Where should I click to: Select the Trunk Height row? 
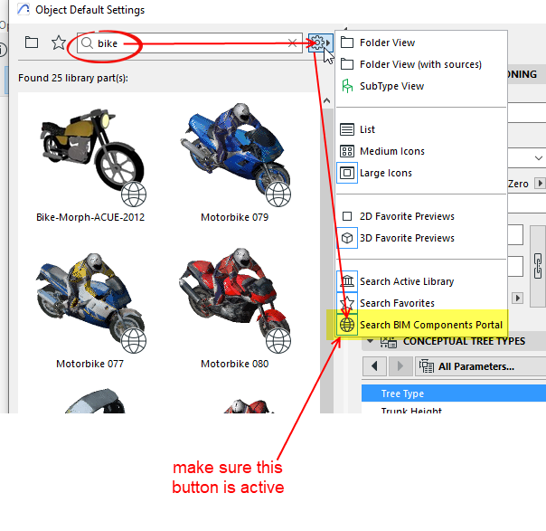[454, 410]
